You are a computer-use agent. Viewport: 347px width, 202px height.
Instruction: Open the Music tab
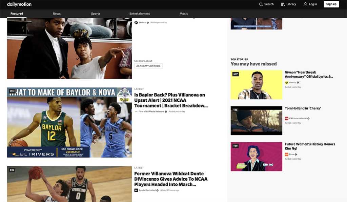point(184,14)
